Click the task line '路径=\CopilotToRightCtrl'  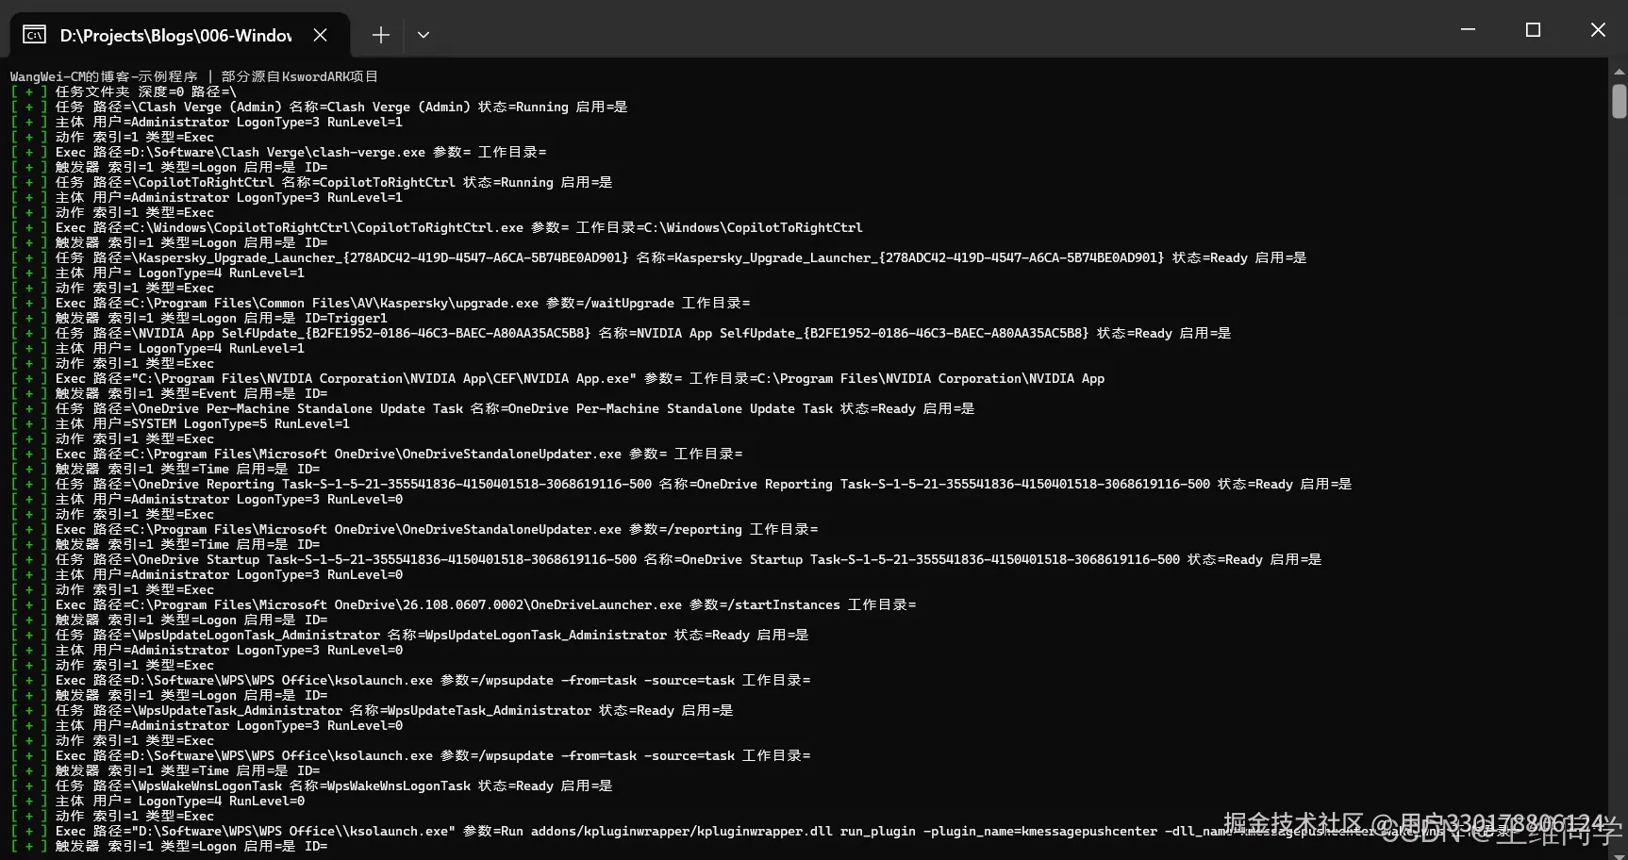pyautogui.click(x=311, y=182)
